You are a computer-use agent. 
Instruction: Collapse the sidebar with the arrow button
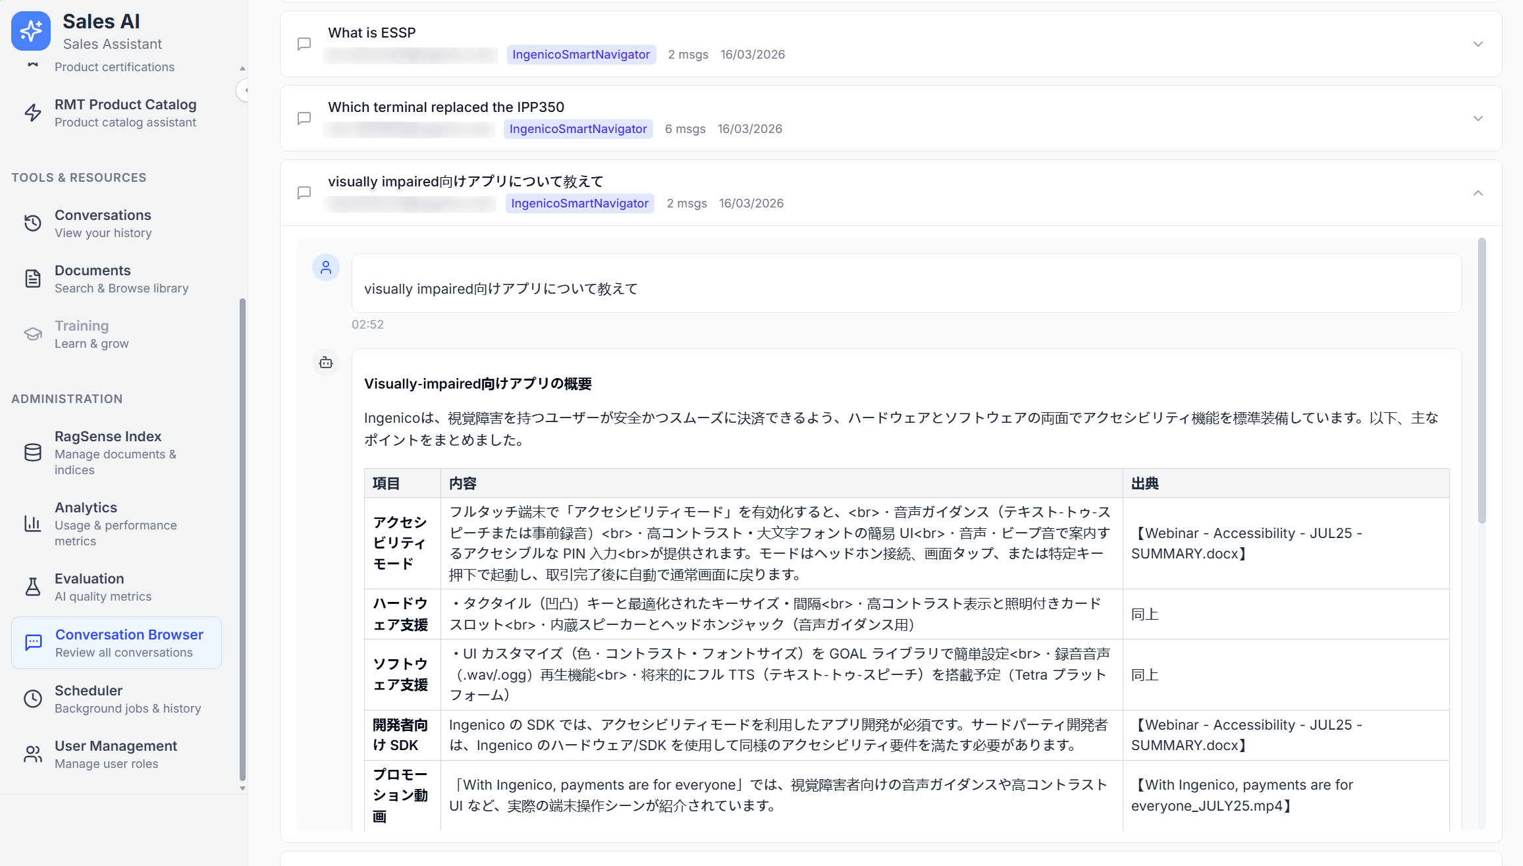point(244,90)
